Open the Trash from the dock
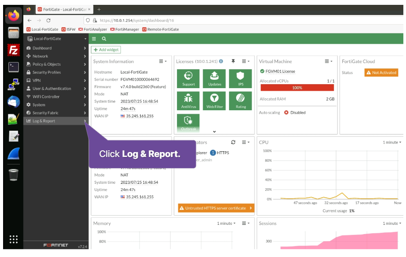Screen dimensions: 406x257 click(x=14, y=175)
